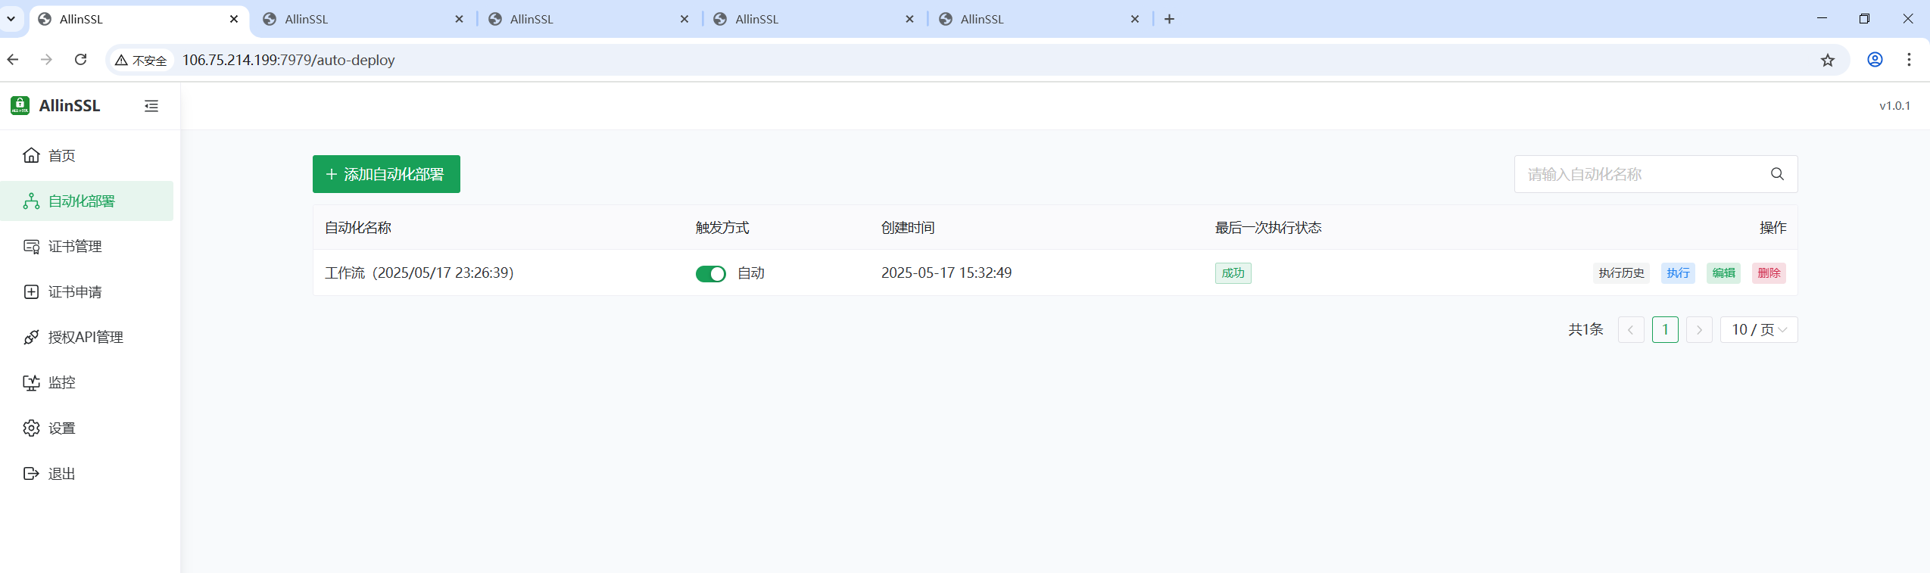Screen dimensions: 1930x573
Task: Click the 成功 status tag
Action: [x=1233, y=273]
